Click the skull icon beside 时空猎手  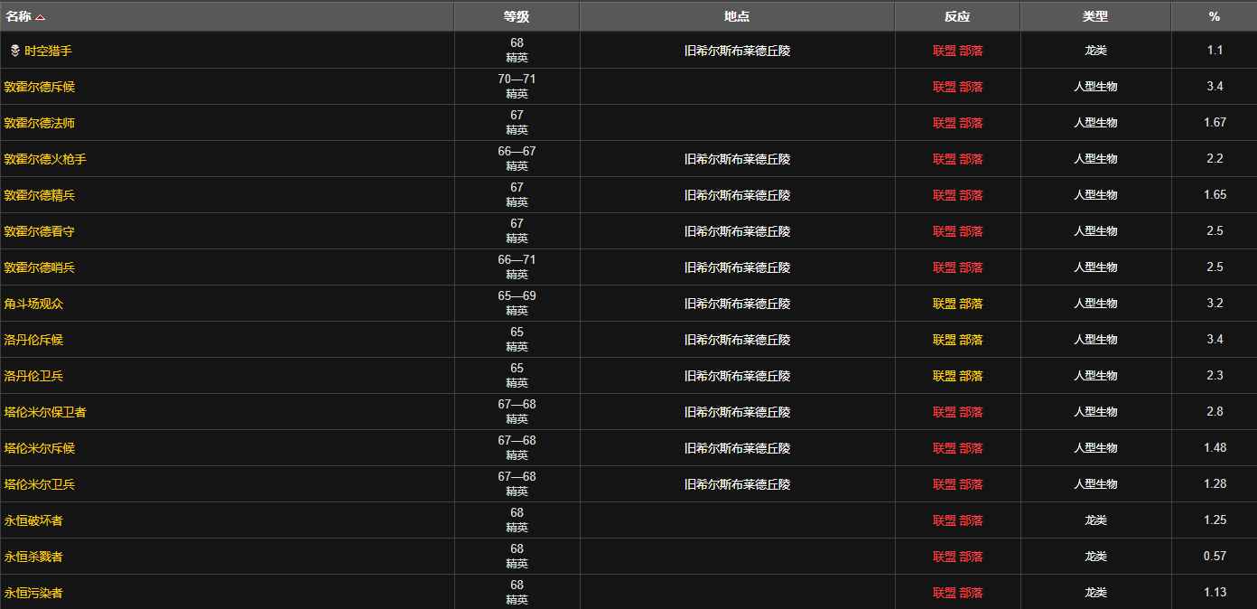(14, 51)
